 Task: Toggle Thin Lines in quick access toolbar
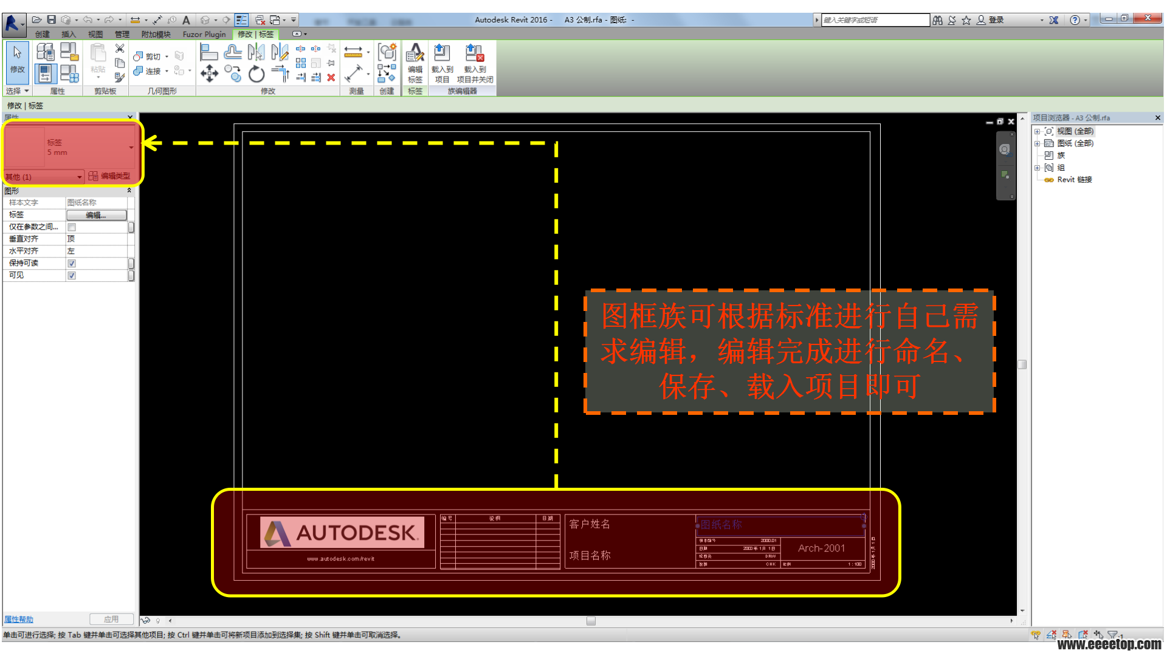(x=242, y=20)
